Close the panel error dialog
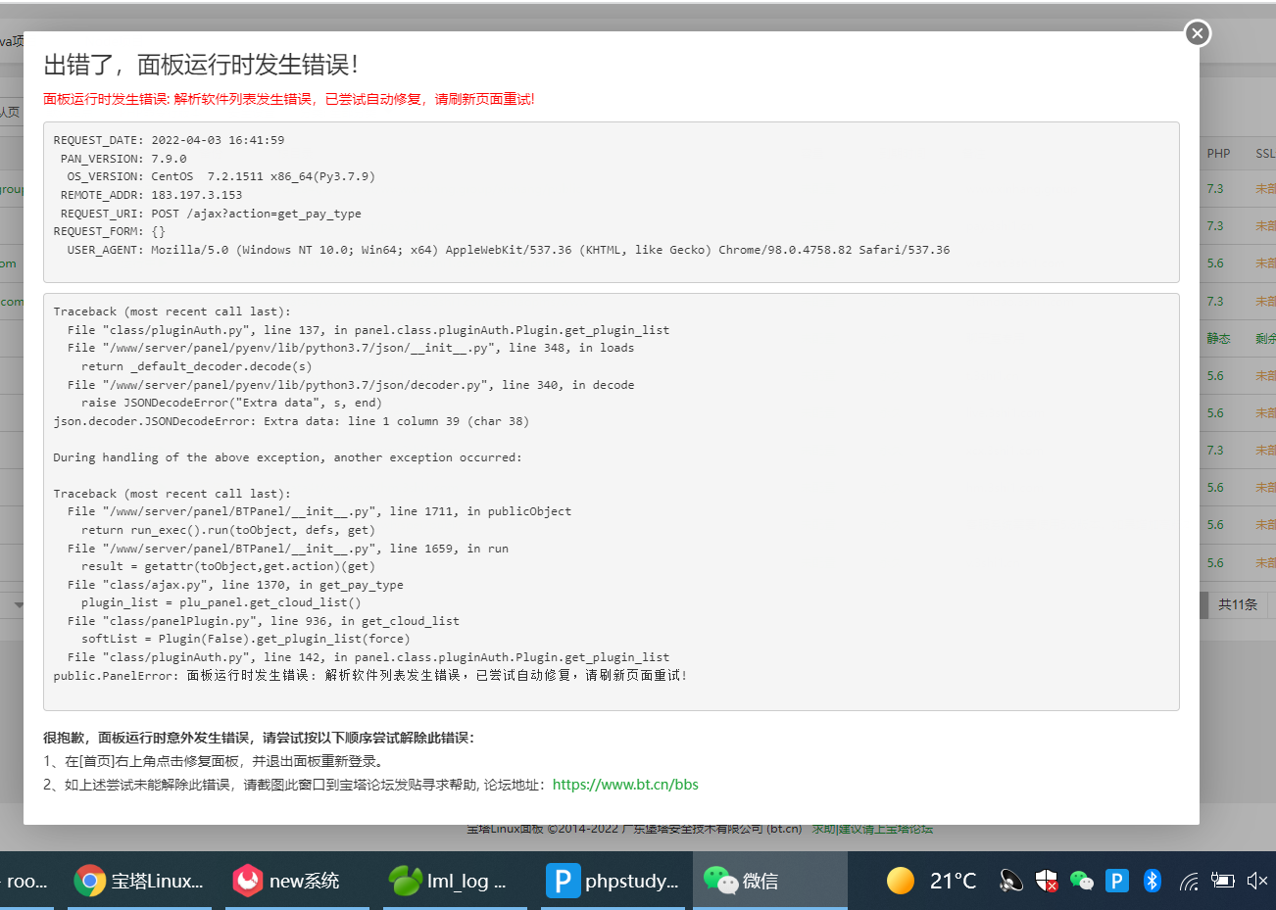Viewport: 1276px width, 910px height. pyautogui.click(x=1197, y=33)
